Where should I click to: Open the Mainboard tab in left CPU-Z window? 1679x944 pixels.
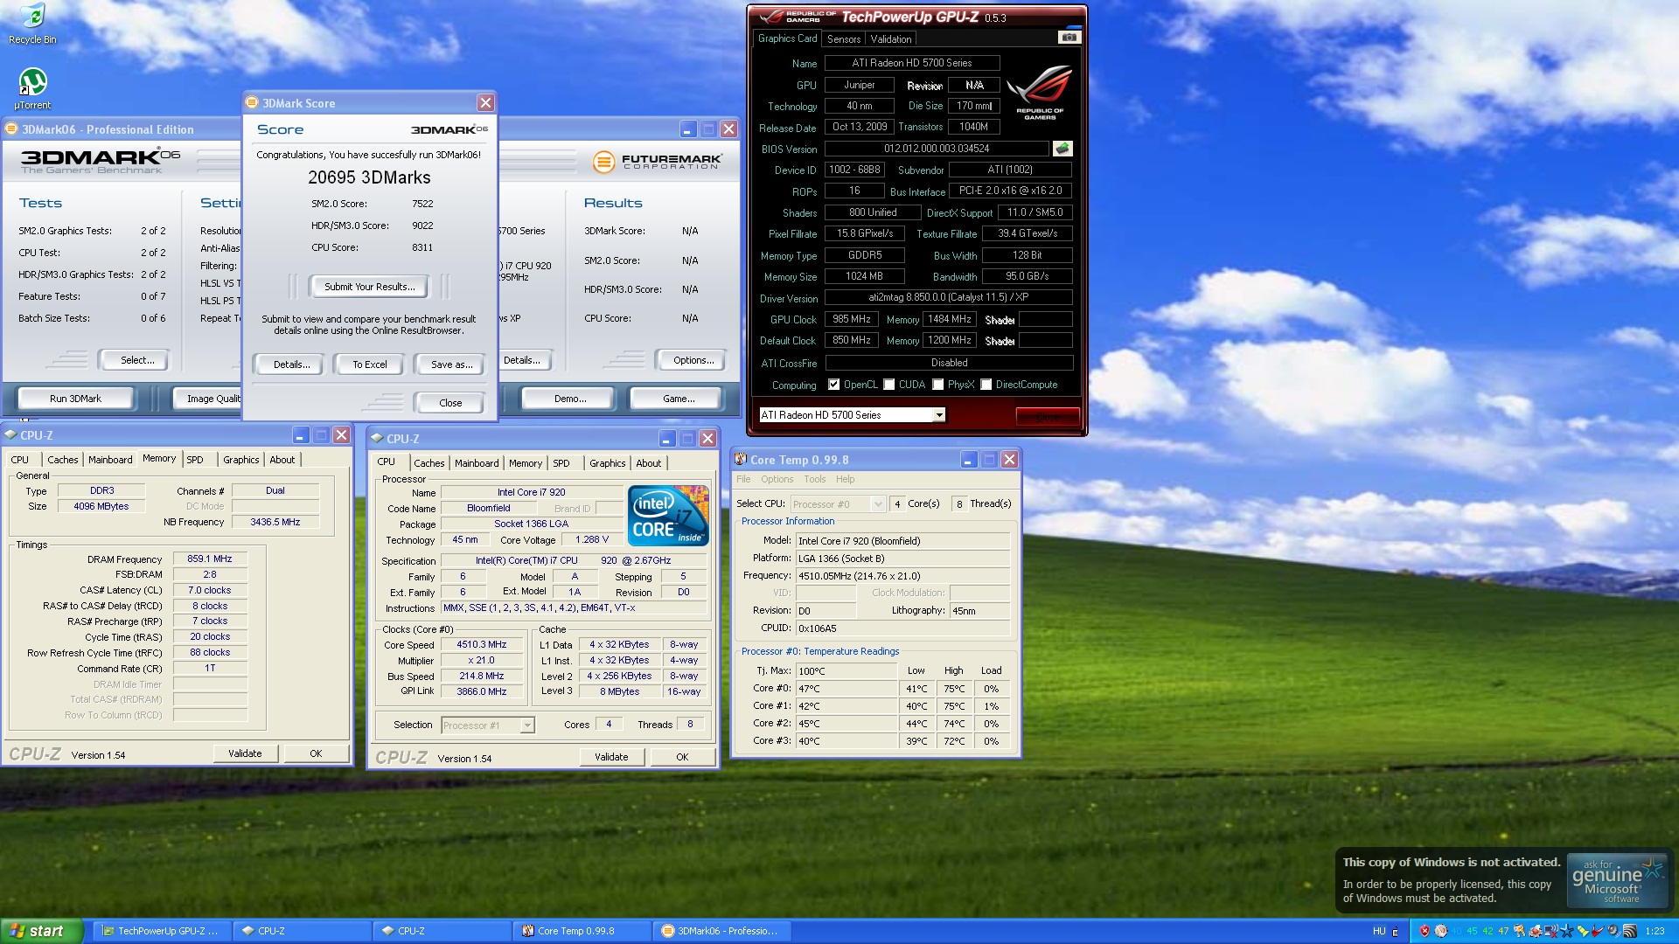[110, 460]
